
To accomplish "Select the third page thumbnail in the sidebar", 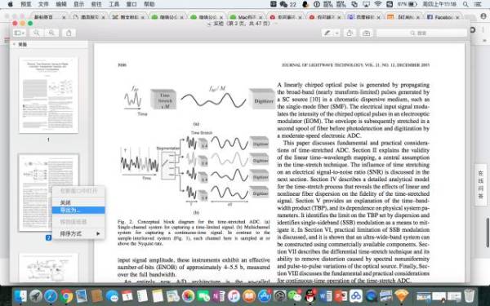I will (x=48, y=268).
